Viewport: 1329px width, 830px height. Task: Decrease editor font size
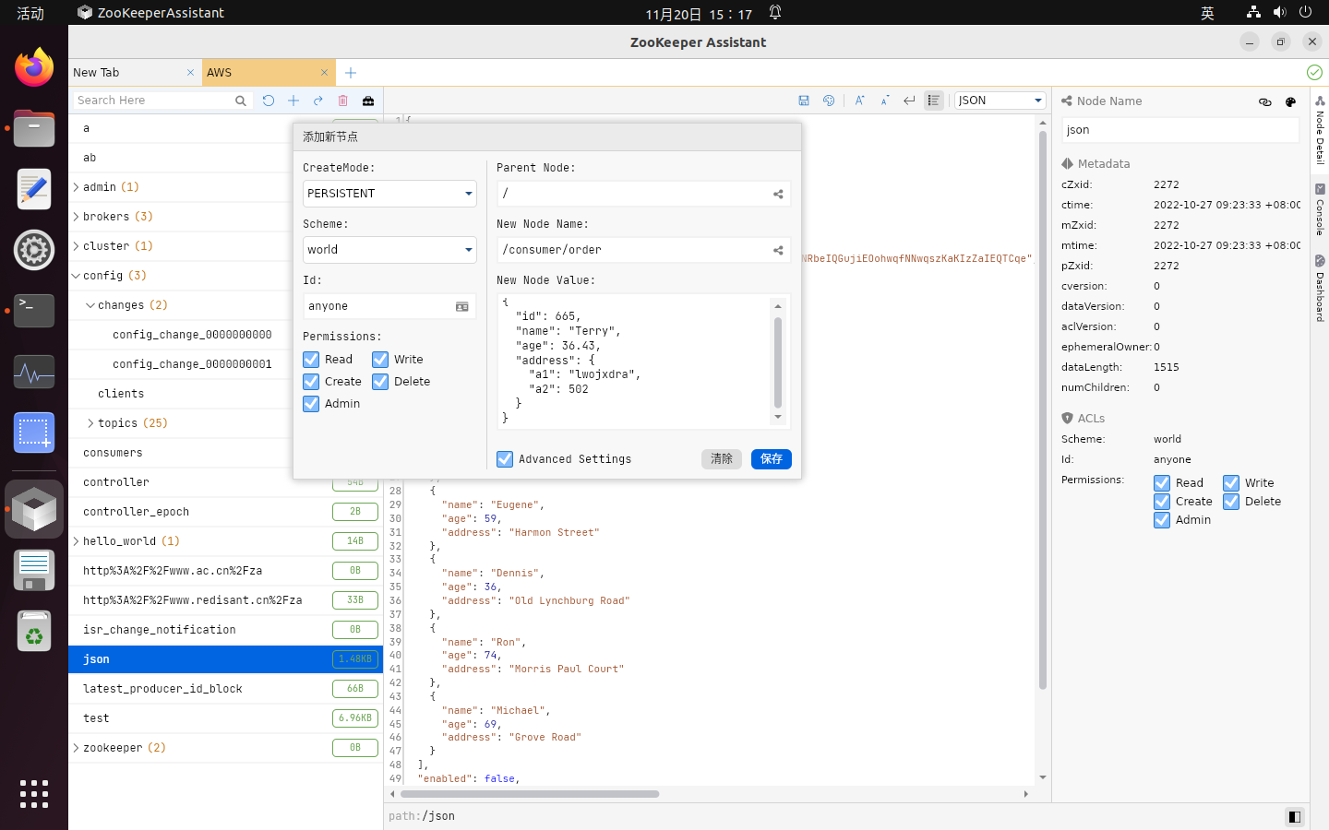(x=884, y=101)
